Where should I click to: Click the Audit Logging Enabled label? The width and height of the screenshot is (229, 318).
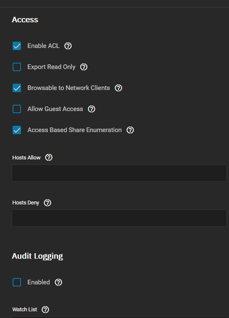[39, 282]
